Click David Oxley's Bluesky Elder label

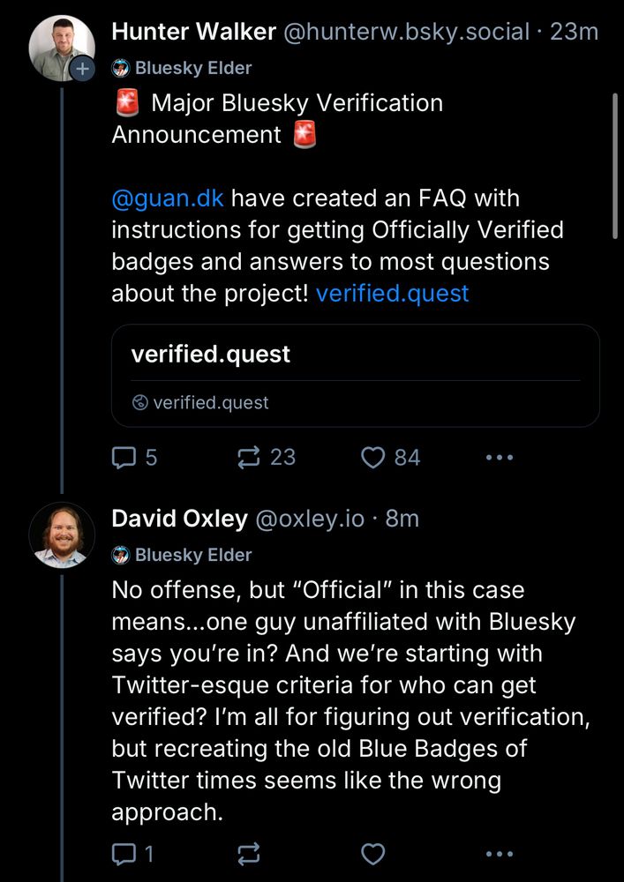coord(182,555)
